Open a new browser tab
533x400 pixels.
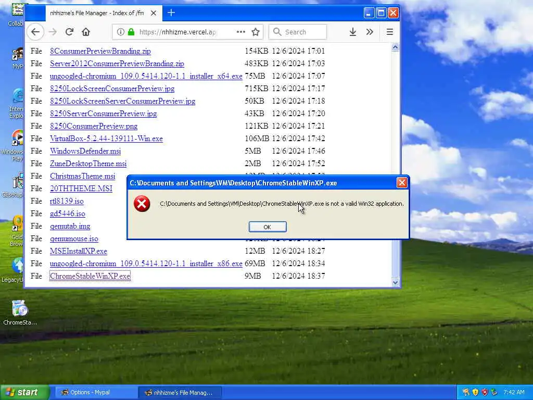tap(171, 13)
